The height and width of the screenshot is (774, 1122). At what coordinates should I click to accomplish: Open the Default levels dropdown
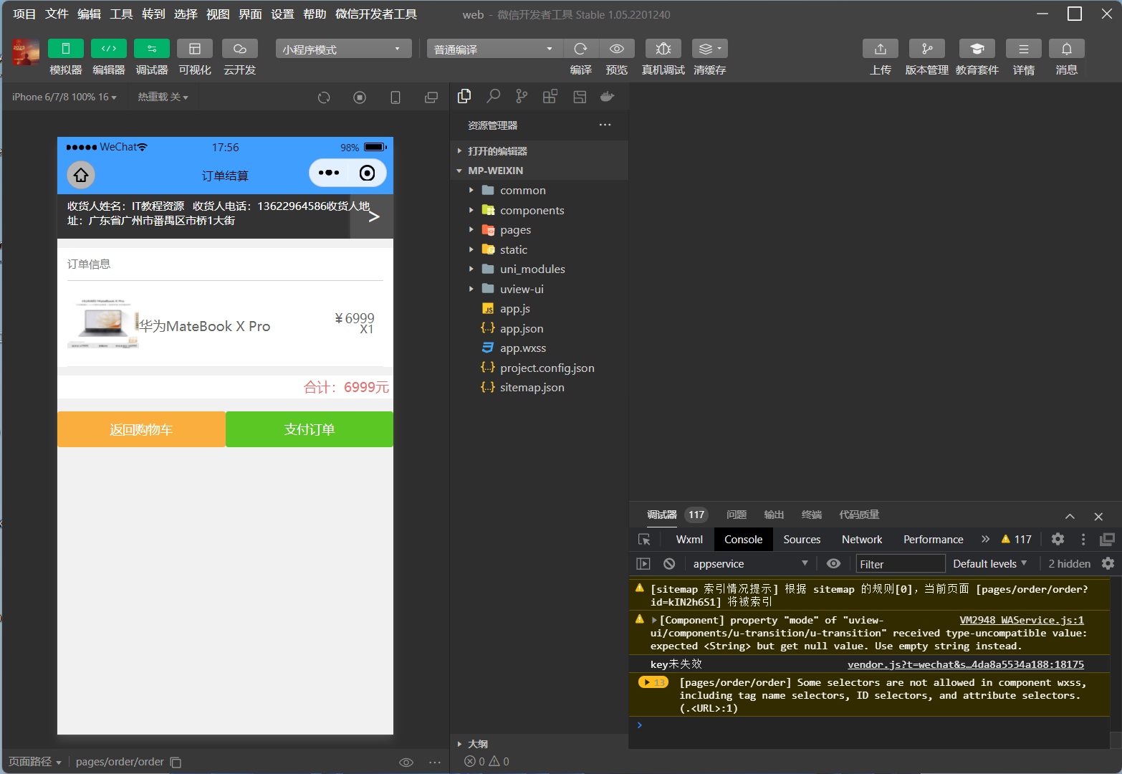tap(989, 564)
